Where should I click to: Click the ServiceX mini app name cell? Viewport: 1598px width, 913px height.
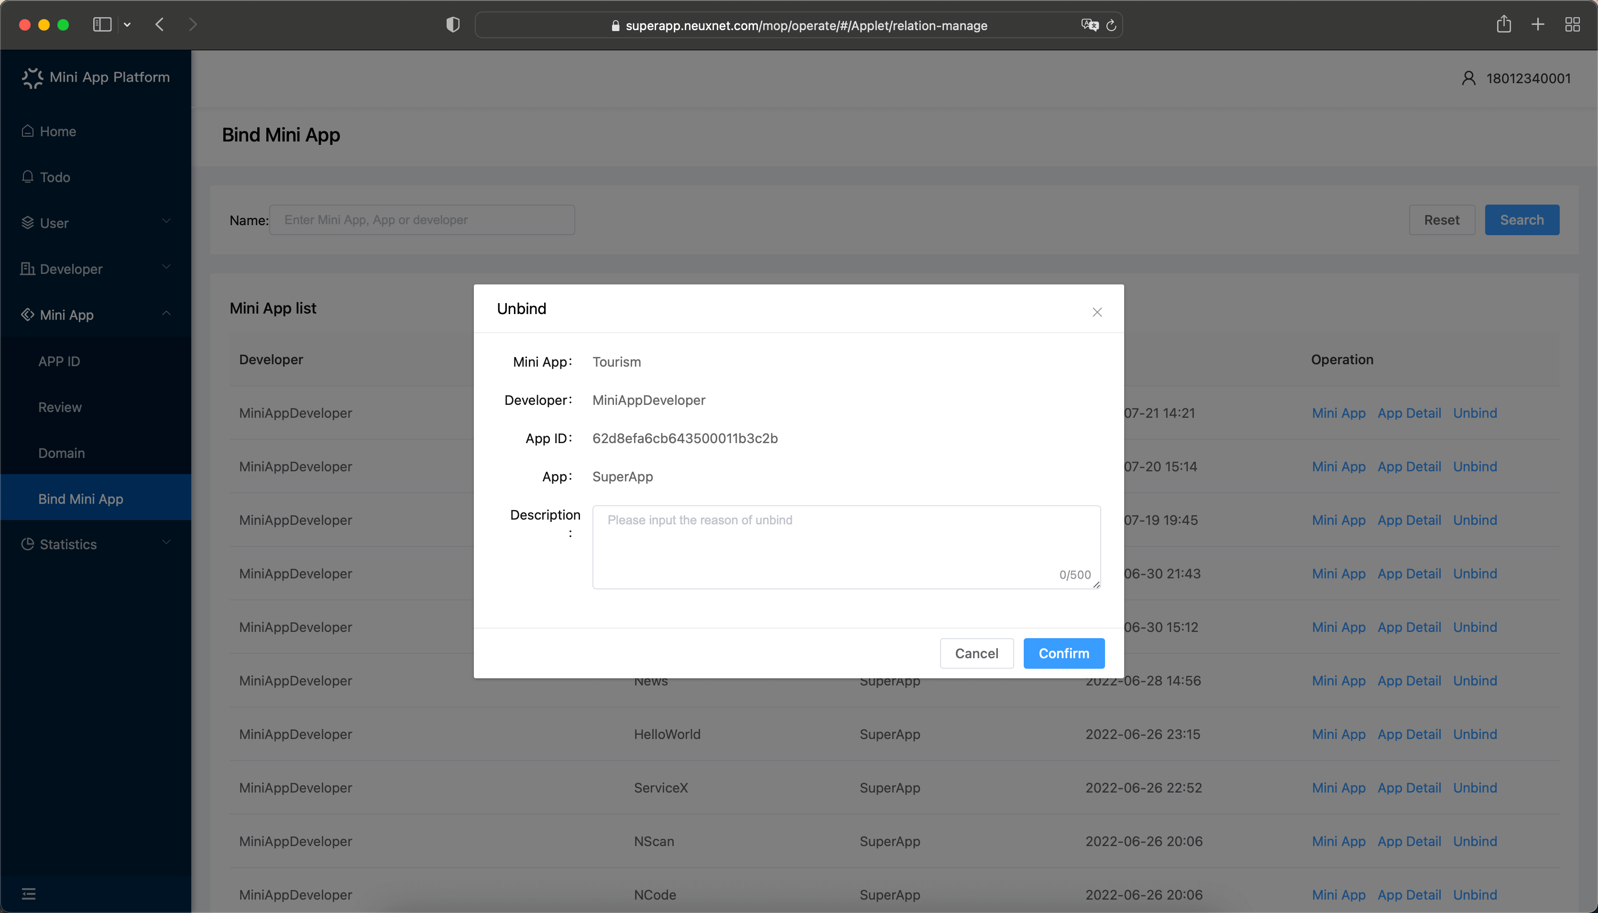tap(661, 788)
